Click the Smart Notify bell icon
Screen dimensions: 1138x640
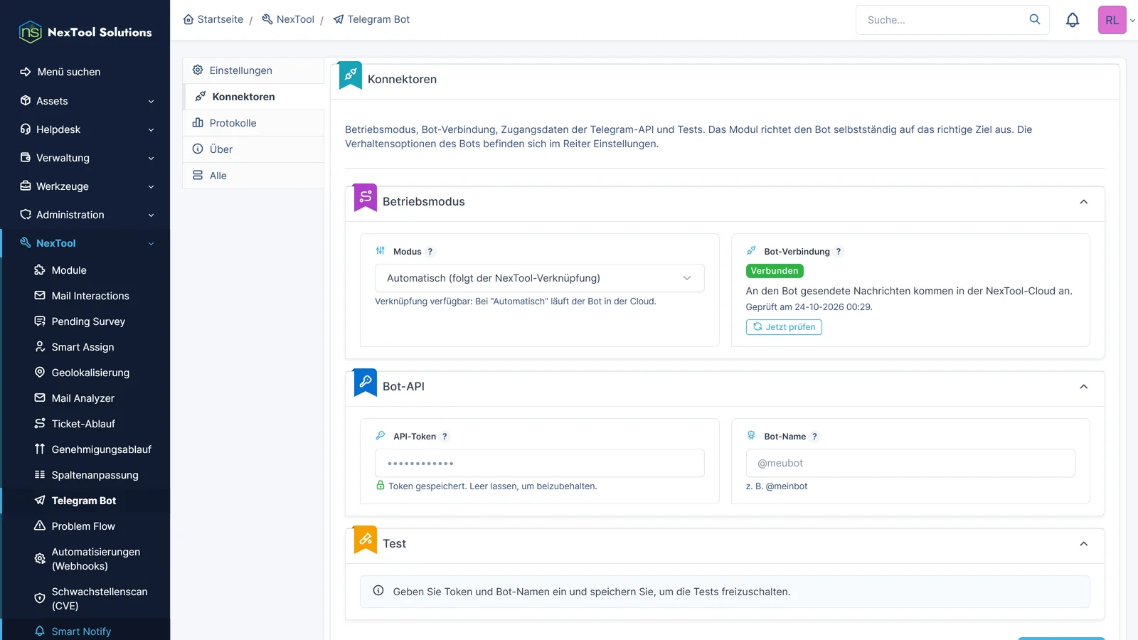[x=40, y=631]
